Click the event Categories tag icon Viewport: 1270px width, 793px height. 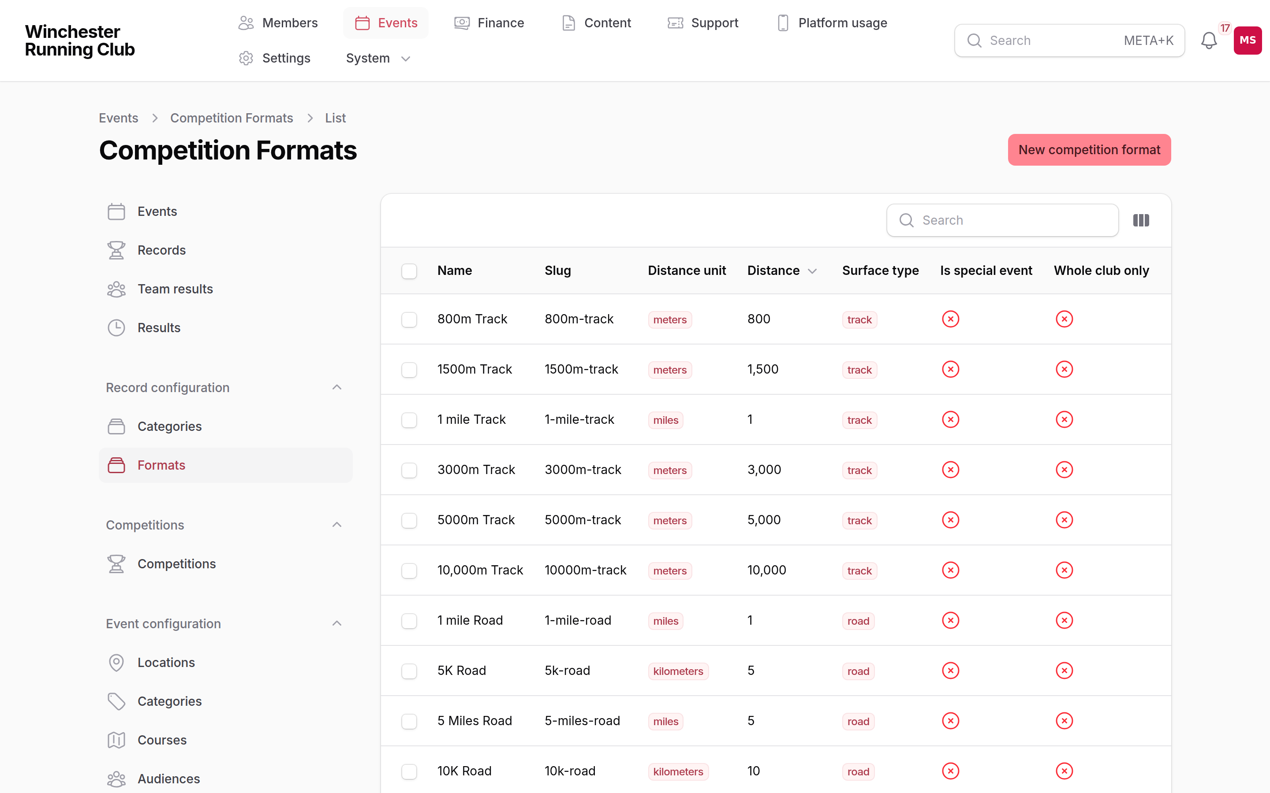(116, 701)
